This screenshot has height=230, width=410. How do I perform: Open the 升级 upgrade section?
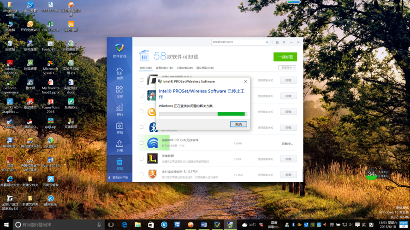coord(119,146)
